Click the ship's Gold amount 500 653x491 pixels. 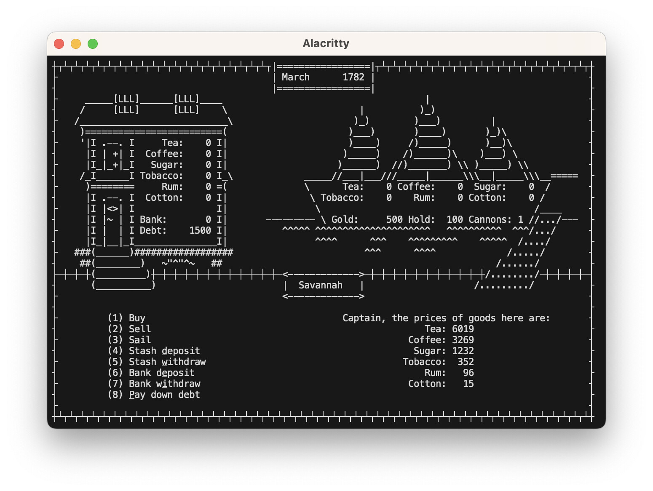pos(394,219)
